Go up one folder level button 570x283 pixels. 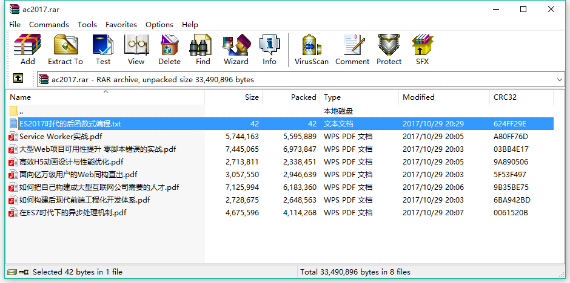click(x=18, y=78)
